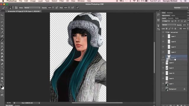Open the History panel icon

(158, 15)
